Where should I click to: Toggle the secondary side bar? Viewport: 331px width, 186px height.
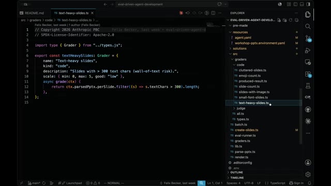tap(308, 4)
